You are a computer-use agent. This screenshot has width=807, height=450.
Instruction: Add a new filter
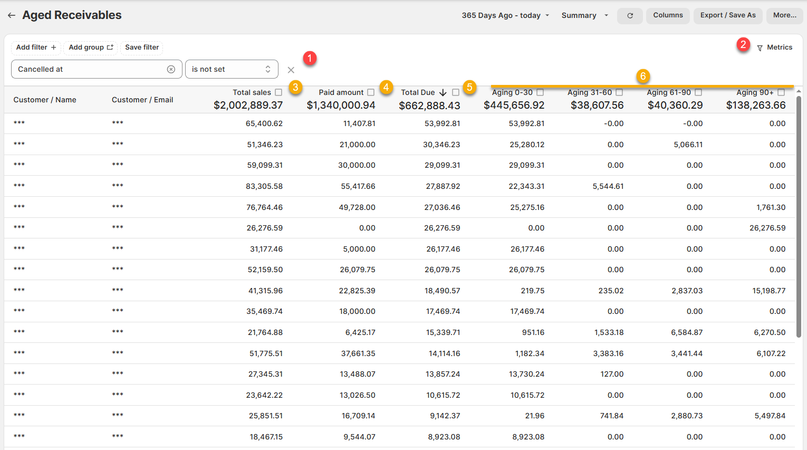(x=36, y=47)
